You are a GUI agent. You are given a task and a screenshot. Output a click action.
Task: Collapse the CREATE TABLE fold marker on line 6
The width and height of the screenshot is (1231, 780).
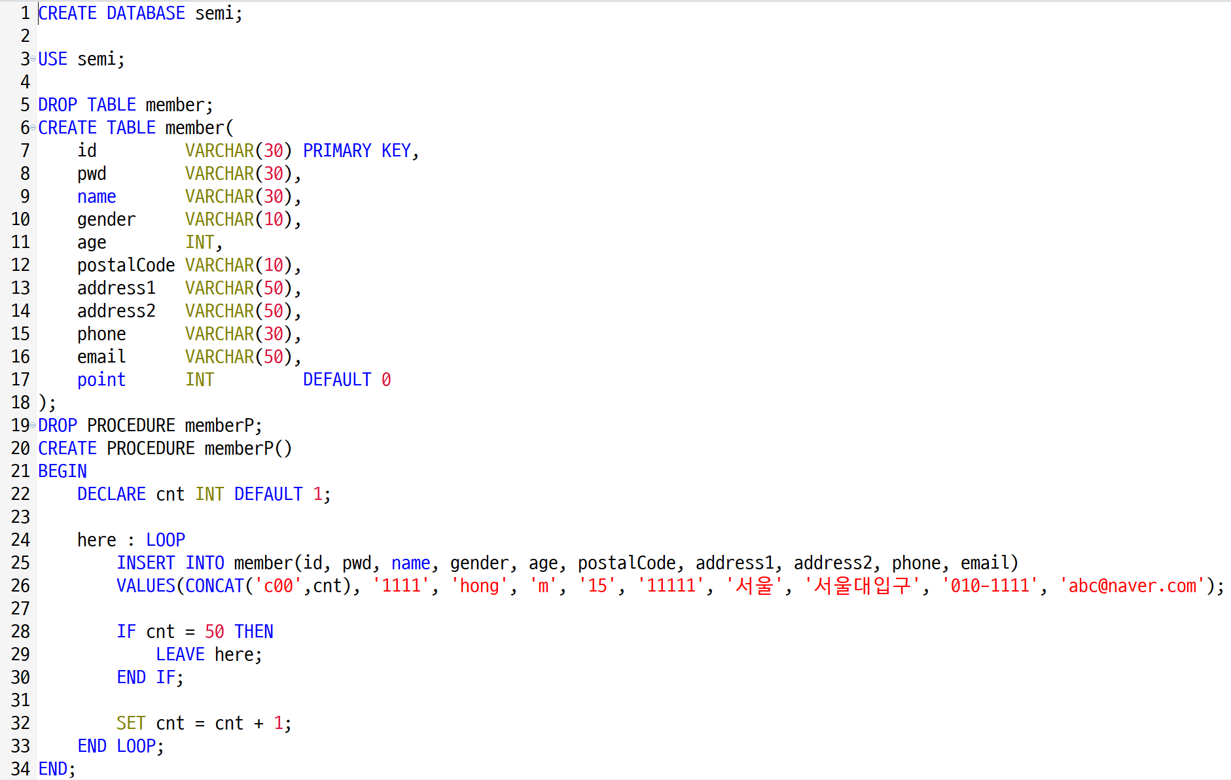[33, 128]
